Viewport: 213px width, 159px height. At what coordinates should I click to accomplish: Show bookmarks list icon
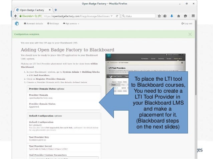[165, 16]
